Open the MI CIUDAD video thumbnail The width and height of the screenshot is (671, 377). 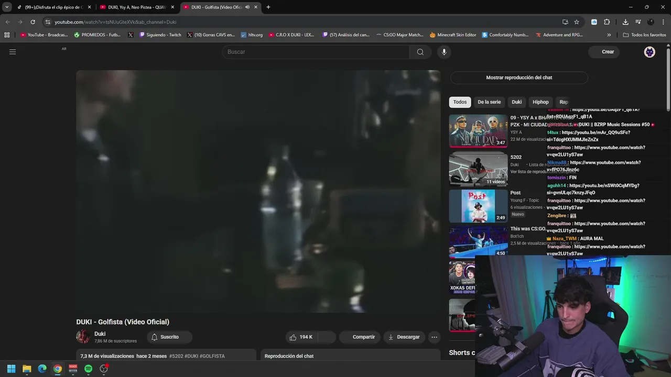click(x=478, y=131)
